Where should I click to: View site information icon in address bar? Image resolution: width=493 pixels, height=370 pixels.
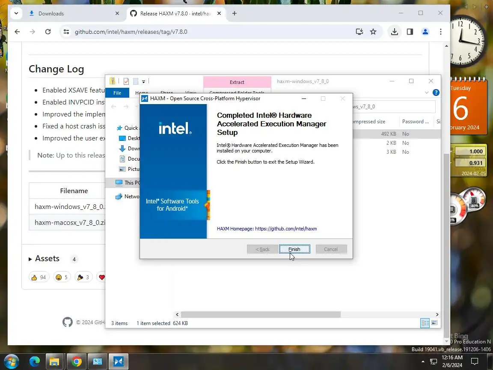click(x=66, y=32)
